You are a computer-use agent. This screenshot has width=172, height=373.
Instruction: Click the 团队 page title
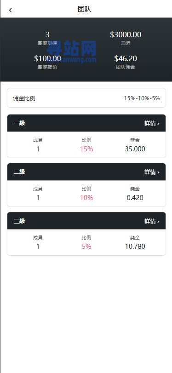[85, 9]
